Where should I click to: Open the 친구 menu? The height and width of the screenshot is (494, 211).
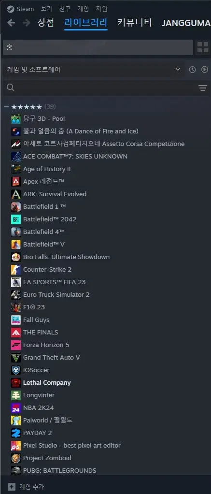pos(65,9)
